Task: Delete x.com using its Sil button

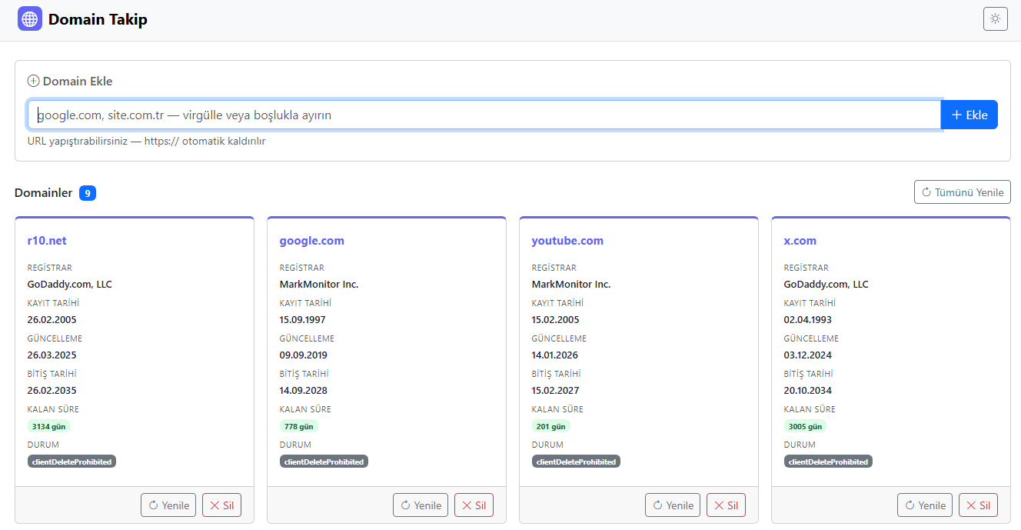Action: (979, 505)
